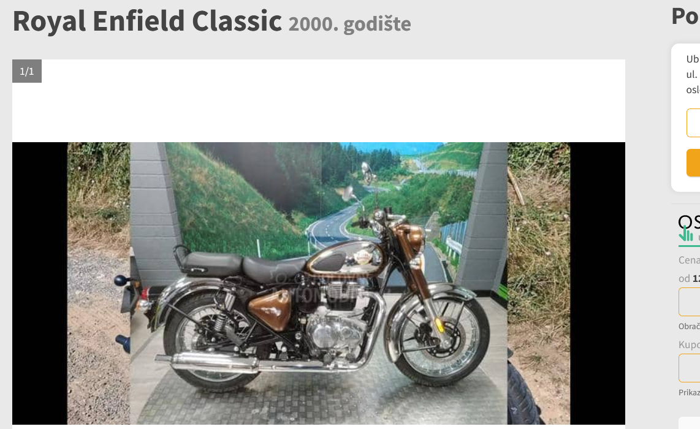Image resolution: width=700 pixels, height=429 pixels.
Task: Click the Ub text at the card's top
Action: pos(693,59)
